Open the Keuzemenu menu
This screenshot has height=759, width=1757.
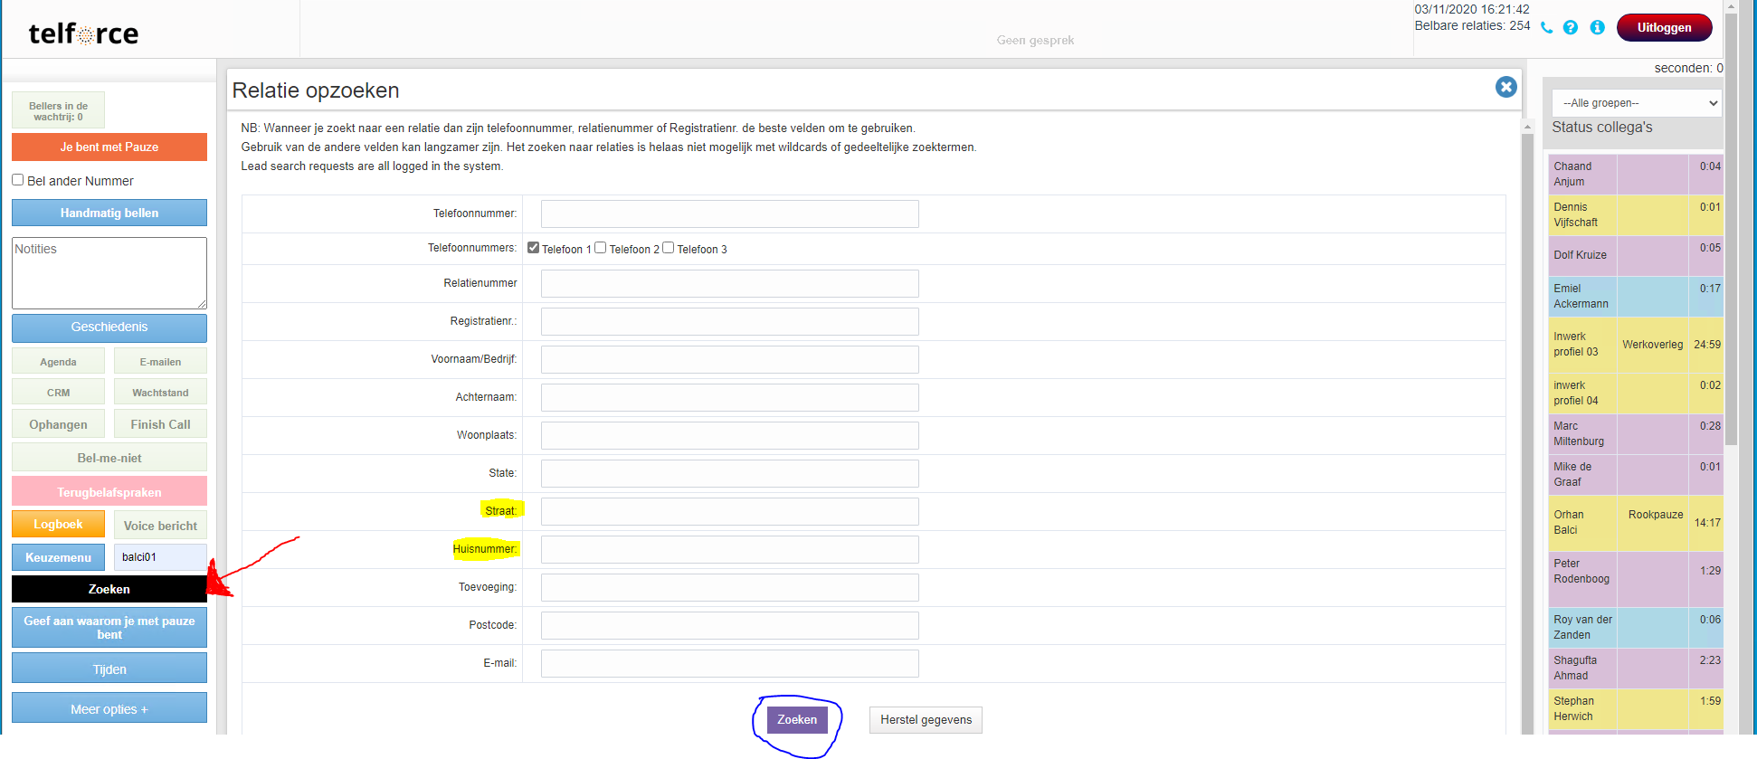pyautogui.click(x=58, y=557)
